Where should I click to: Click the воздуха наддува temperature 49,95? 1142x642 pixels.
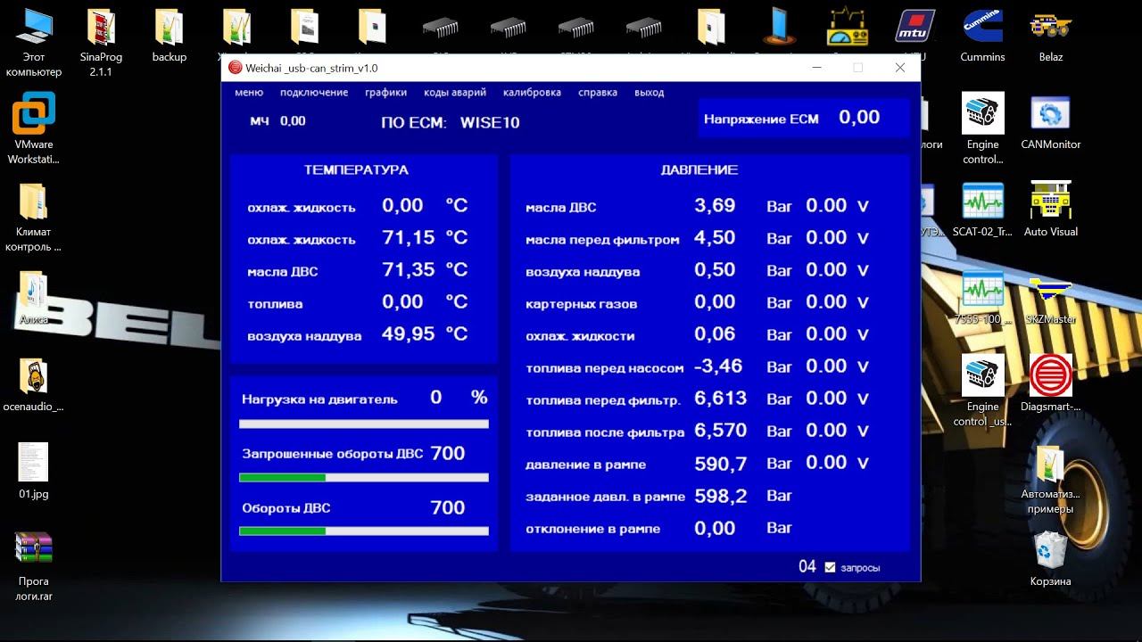tap(409, 334)
